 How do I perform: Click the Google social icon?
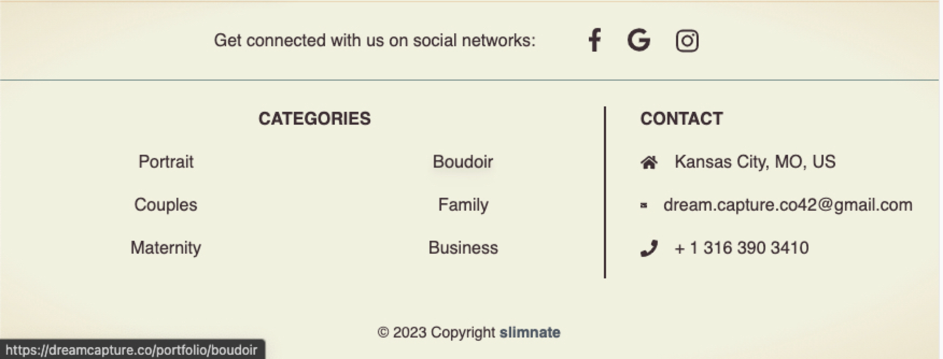(x=639, y=40)
